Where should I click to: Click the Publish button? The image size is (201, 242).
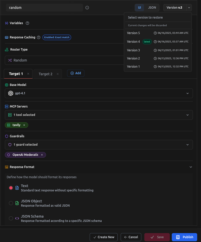[x=184, y=237]
